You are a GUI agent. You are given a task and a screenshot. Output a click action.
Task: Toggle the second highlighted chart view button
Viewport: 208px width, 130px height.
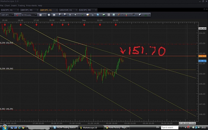coord(54,15)
